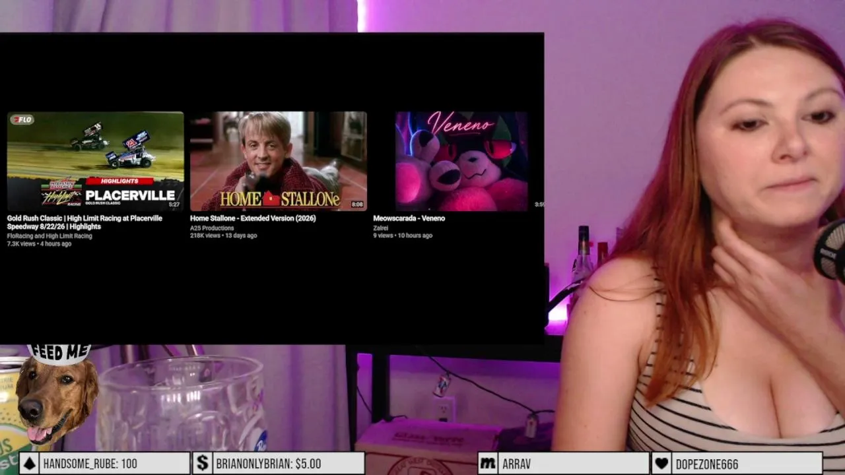Visit the A25 Productions channel
The height and width of the screenshot is (475, 845).
pyautogui.click(x=212, y=228)
